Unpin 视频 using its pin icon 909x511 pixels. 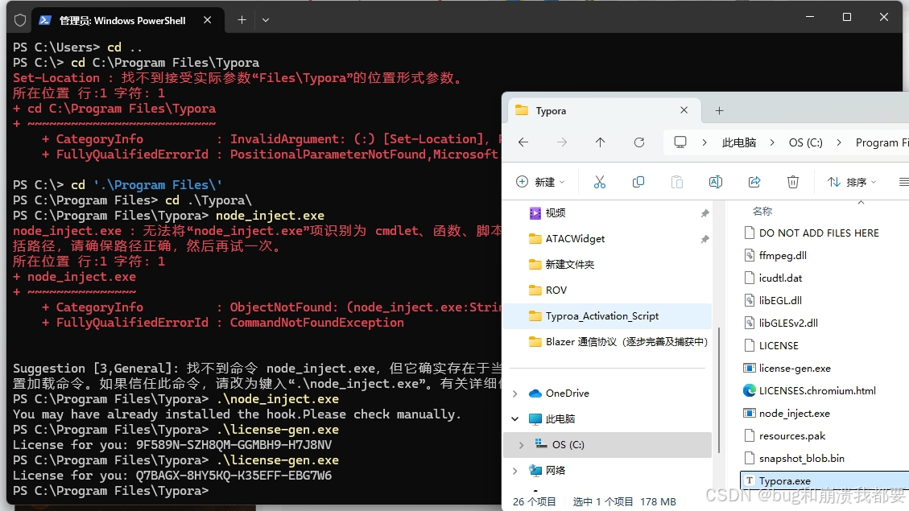click(x=704, y=213)
